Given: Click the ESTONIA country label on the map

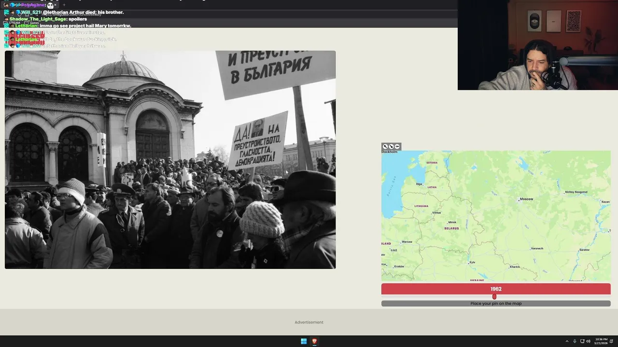Looking at the screenshot, I should (x=432, y=162).
